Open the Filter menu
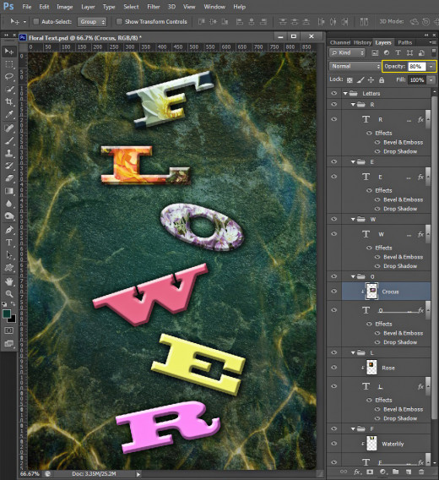Image resolution: width=439 pixels, height=480 pixels. pyautogui.click(x=154, y=7)
